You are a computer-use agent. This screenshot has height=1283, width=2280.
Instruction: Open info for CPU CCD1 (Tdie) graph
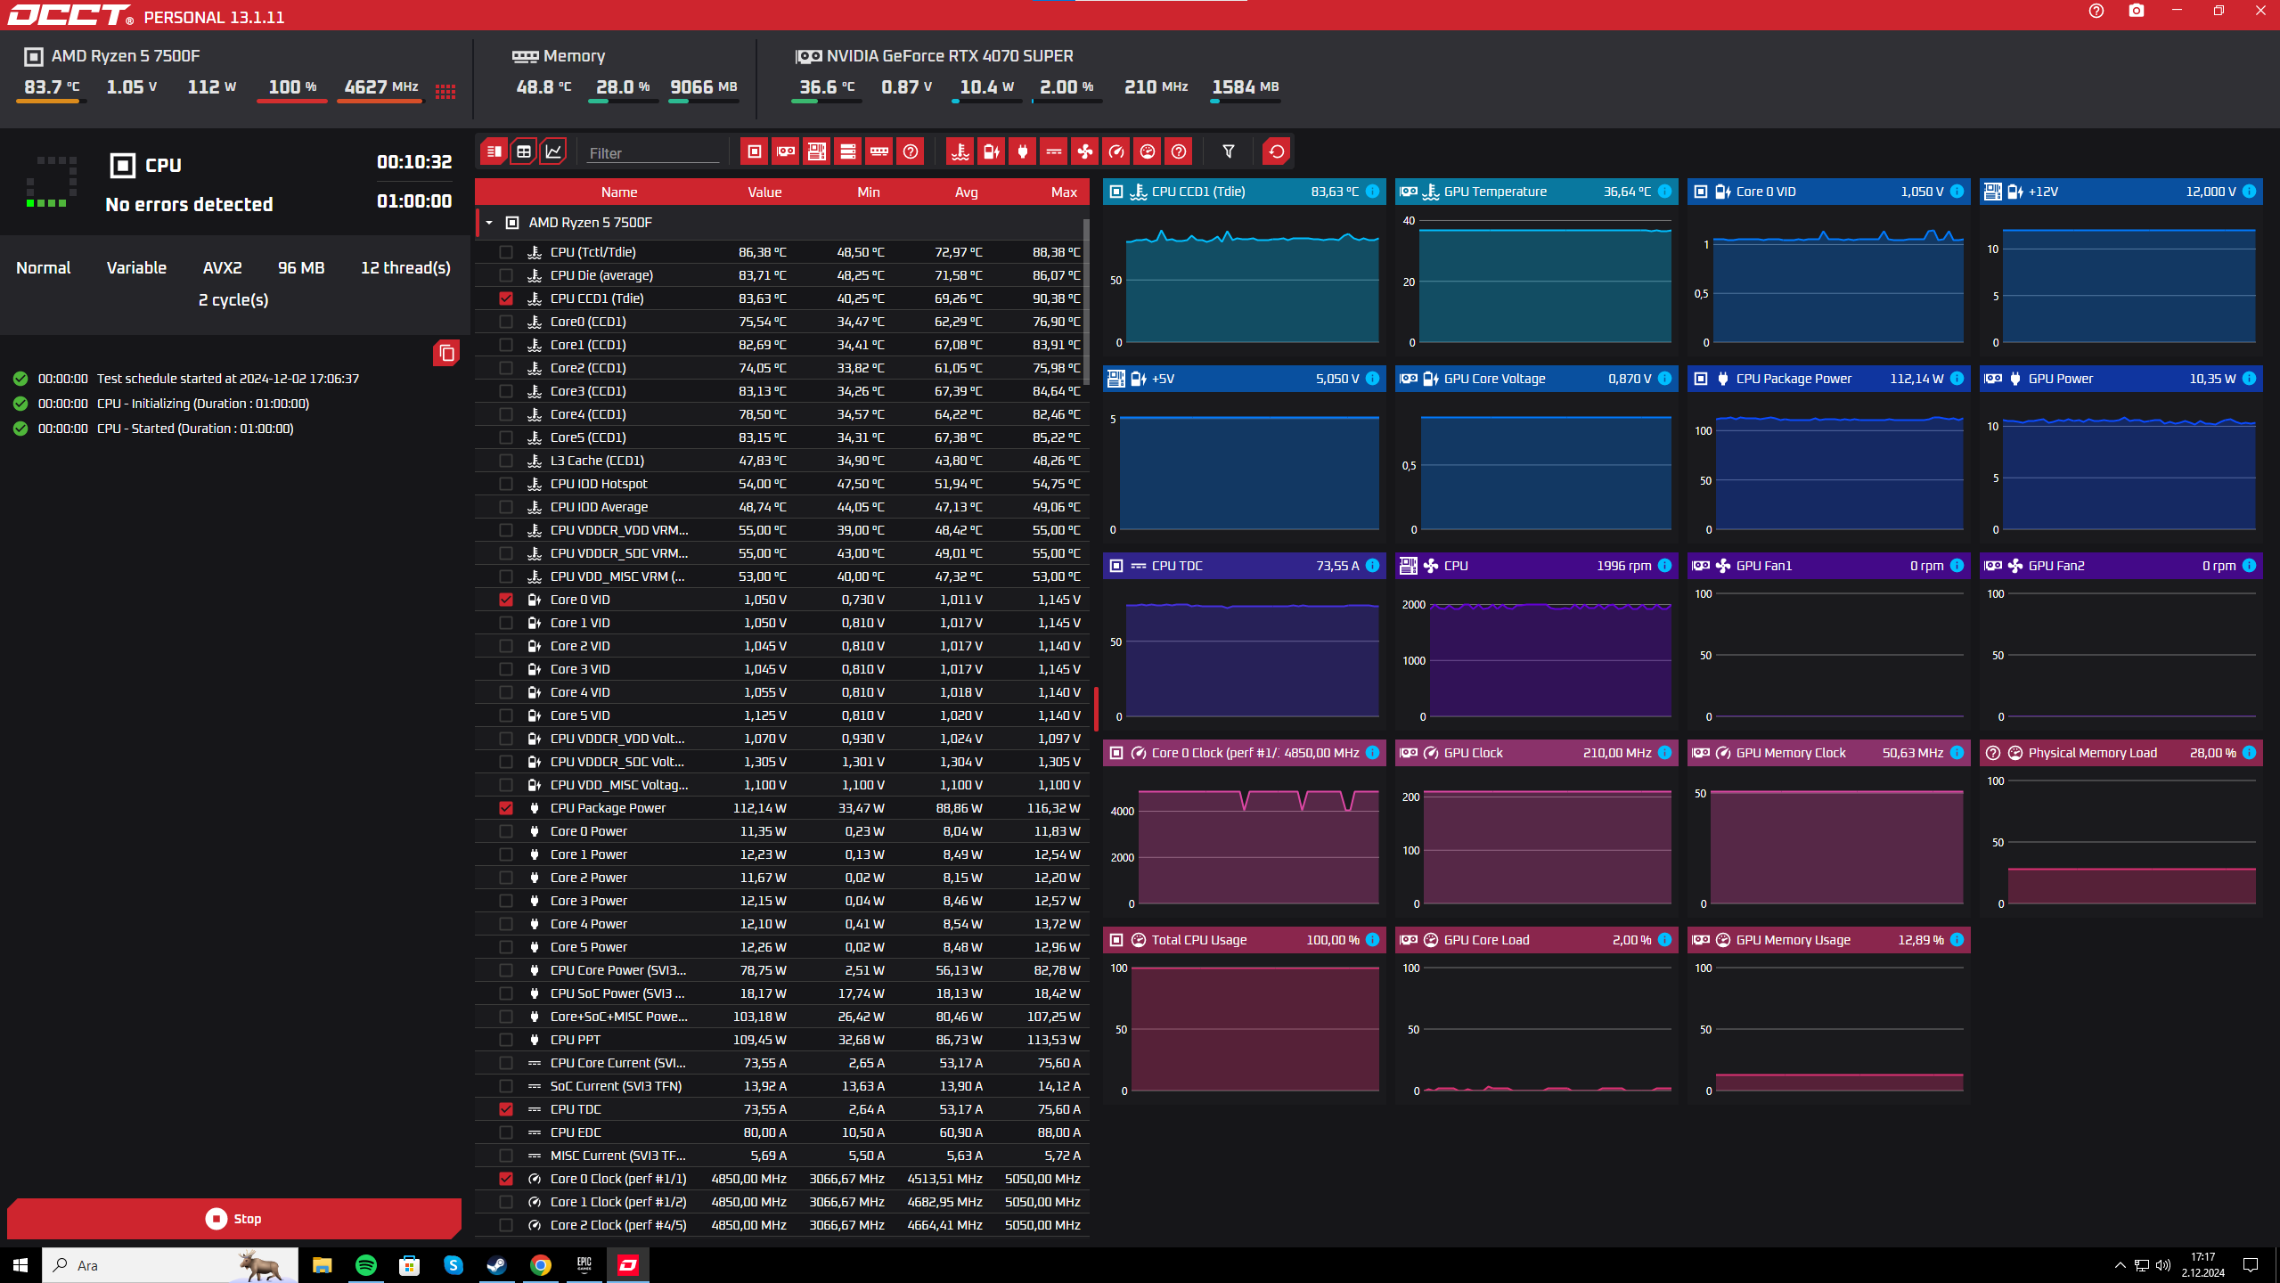1373,192
